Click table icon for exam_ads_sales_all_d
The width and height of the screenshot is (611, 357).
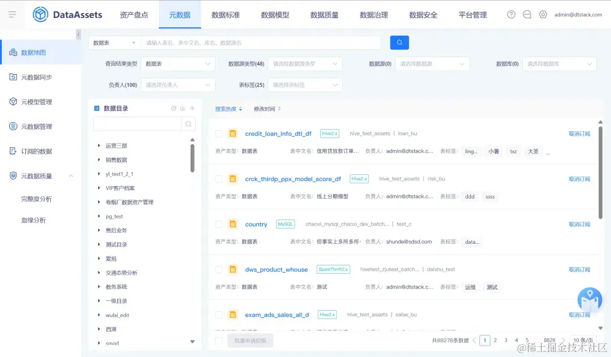(233, 315)
